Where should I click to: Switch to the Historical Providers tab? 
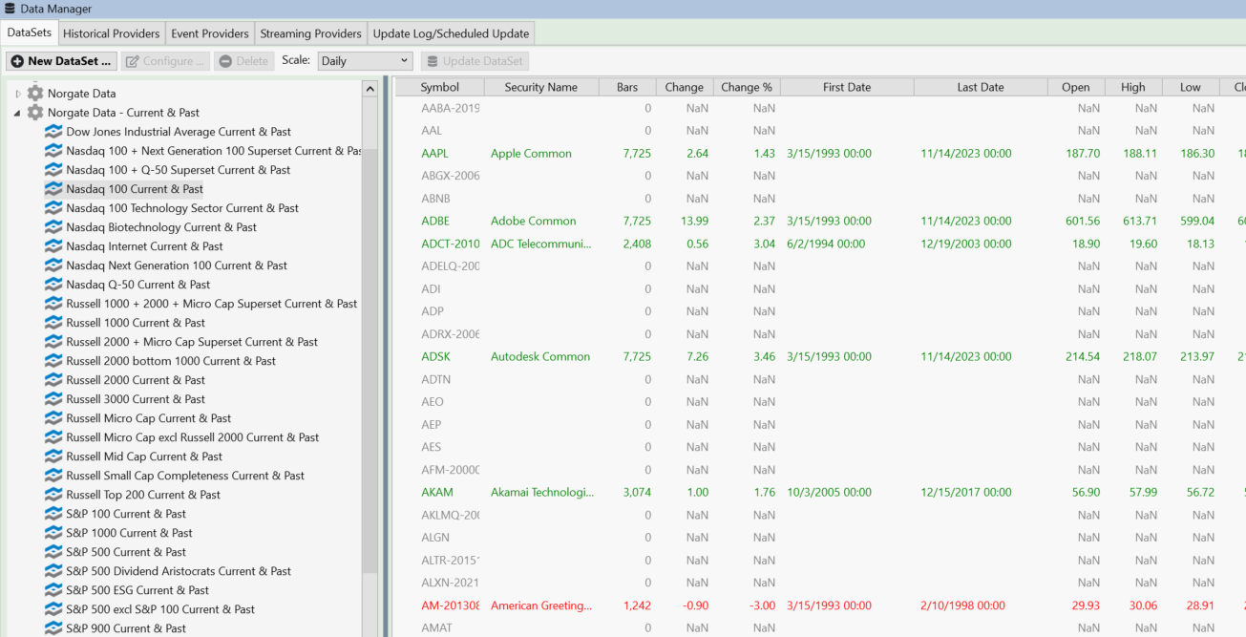pos(111,33)
